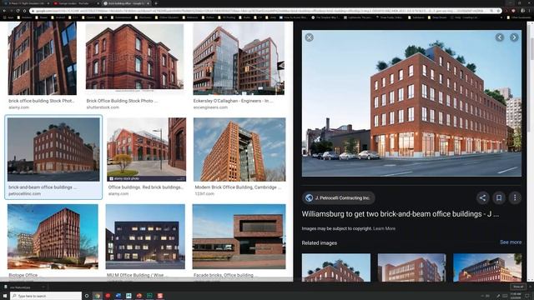This screenshot has width=534, height=300.
Task: Click 'Modern Brick Office Building, Cambridge' caption
Action: coord(238,187)
